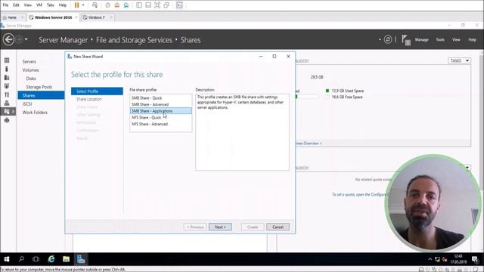The width and height of the screenshot is (484, 272).
Task: Select Servers in the navigation pane
Action: pos(29,62)
